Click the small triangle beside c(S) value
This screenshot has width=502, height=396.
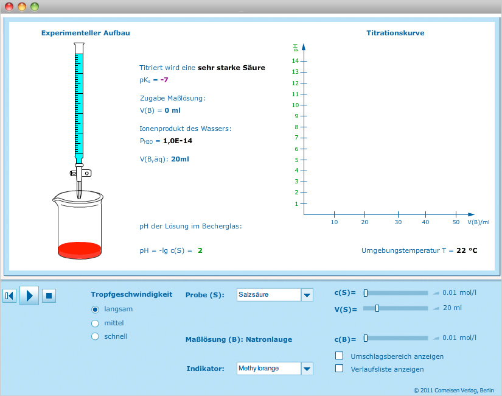pos(435,293)
